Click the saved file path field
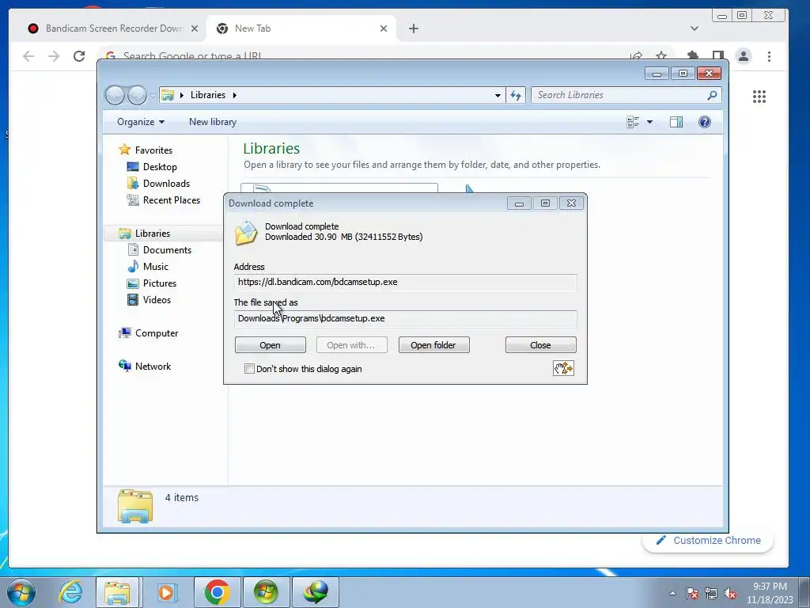 (x=406, y=319)
